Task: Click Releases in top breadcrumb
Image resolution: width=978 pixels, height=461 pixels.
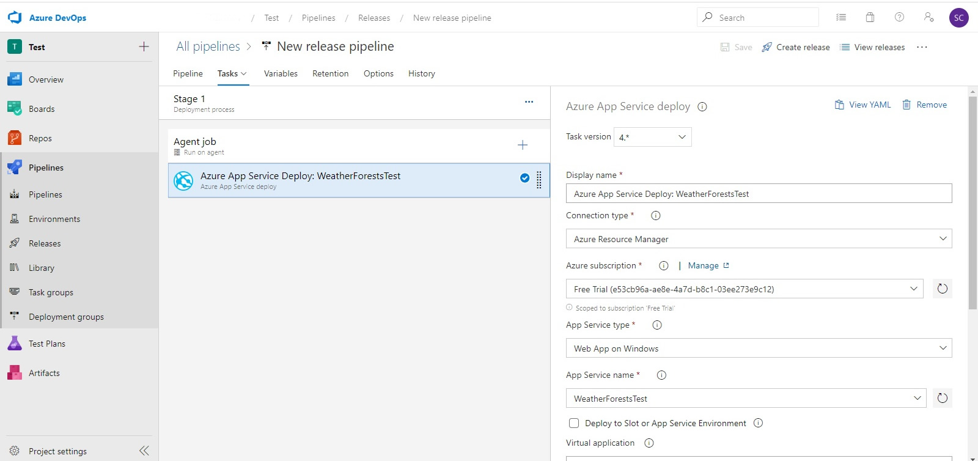Action: pyautogui.click(x=374, y=18)
